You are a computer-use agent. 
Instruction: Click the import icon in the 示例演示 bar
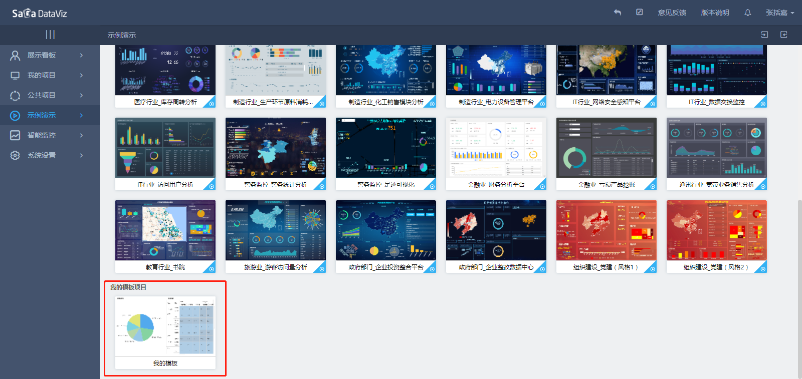[x=764, y=35]
